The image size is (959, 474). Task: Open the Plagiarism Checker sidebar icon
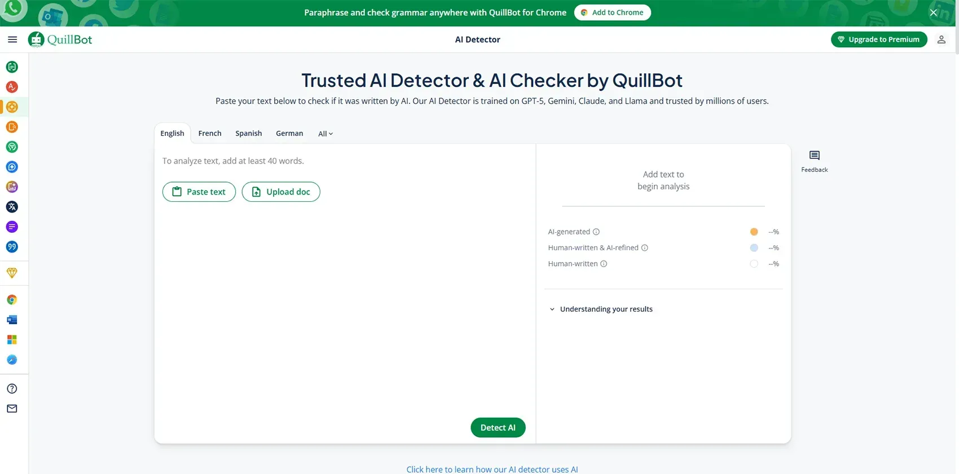pos(12,127)
